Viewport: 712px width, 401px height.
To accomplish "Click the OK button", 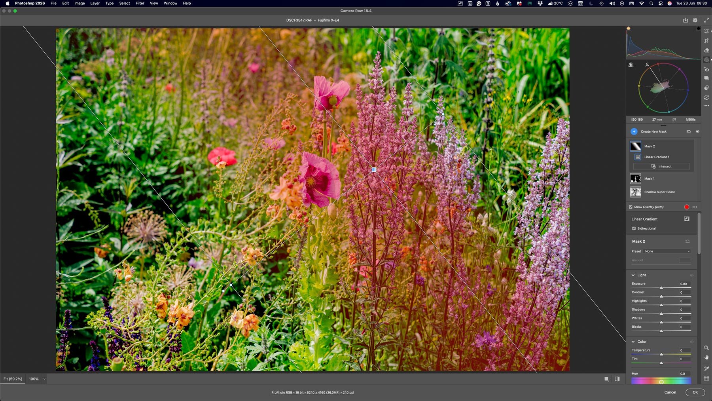I will pyautogui.click(x=695, y=392).
